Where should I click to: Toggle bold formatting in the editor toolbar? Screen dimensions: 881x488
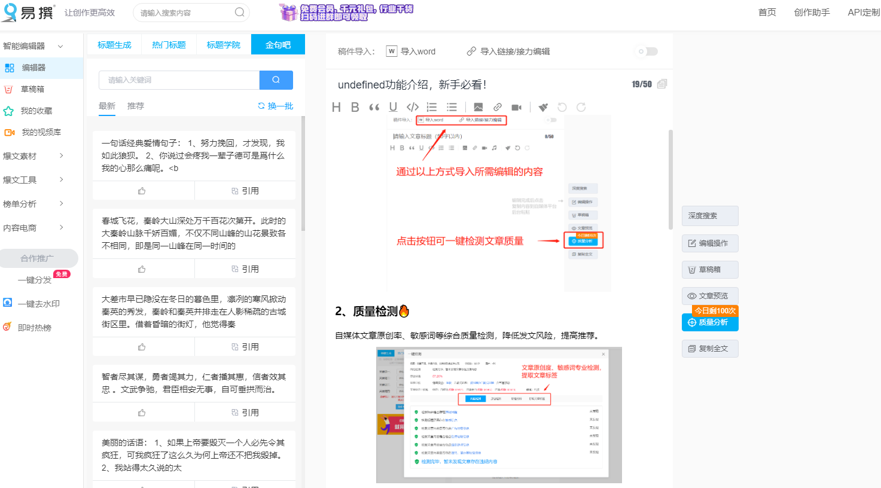click(355, 107)
